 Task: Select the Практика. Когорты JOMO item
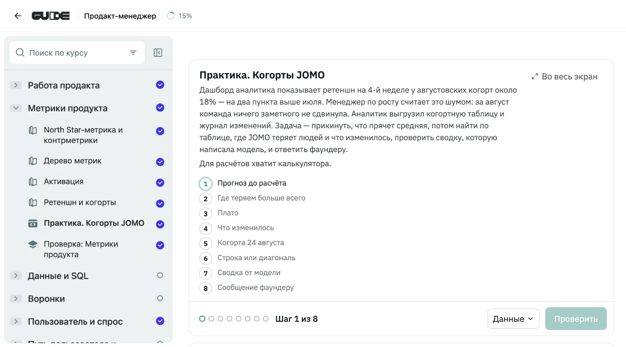tap(94, 223)
